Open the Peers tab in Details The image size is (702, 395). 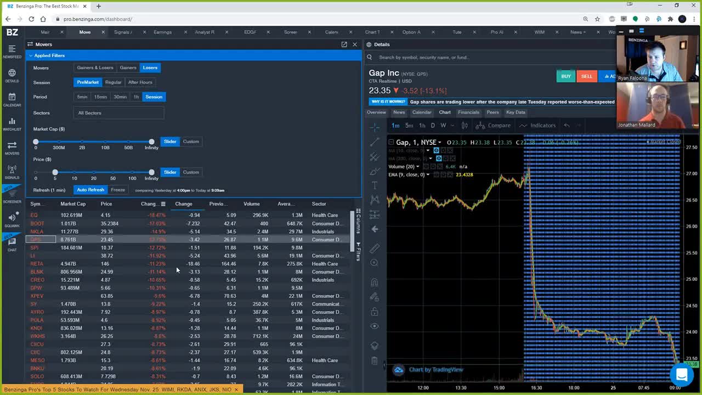492,112
